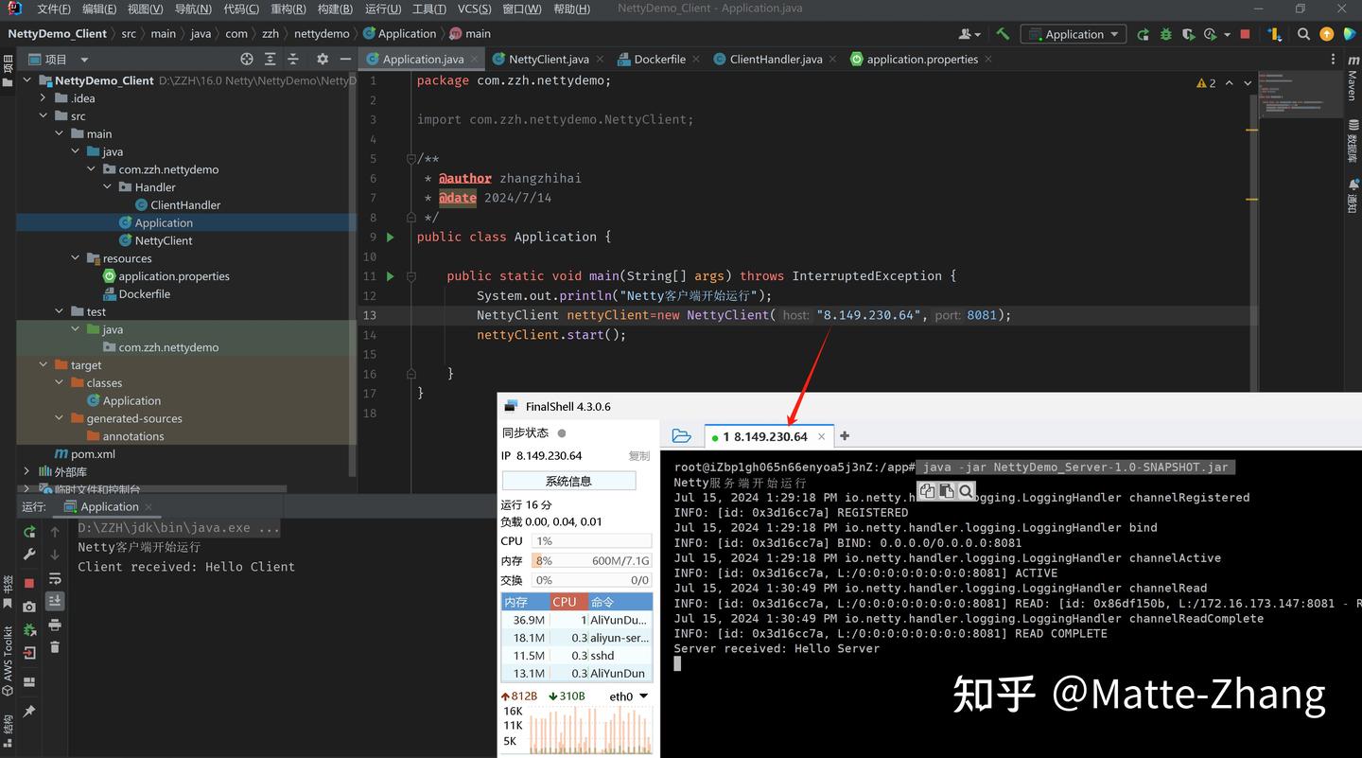Toggle soft-wrap in the Run console
This screenshot has height=758, width=1362.
[x=55, y=578]
